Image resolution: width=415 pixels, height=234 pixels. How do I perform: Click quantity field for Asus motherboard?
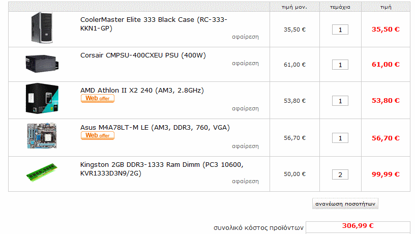point(340,138)
